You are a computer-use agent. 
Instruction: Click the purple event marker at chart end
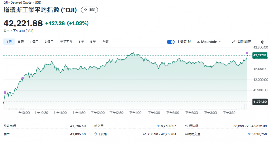pos(247,53)
